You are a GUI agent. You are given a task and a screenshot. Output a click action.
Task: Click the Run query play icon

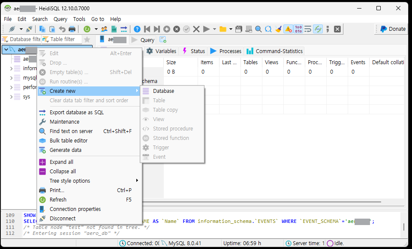[207, 29]
